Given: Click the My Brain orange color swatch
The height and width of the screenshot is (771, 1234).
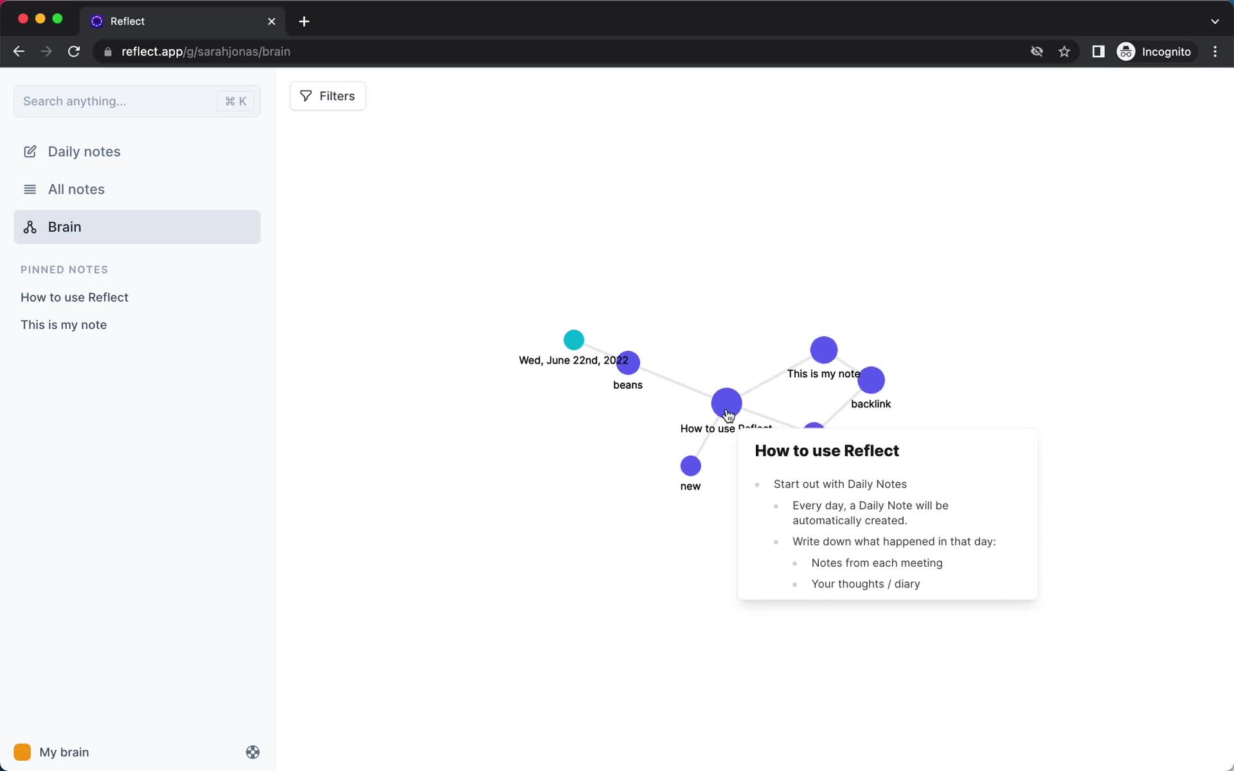Looking at the screenshot, I should [x=22, y=752].
